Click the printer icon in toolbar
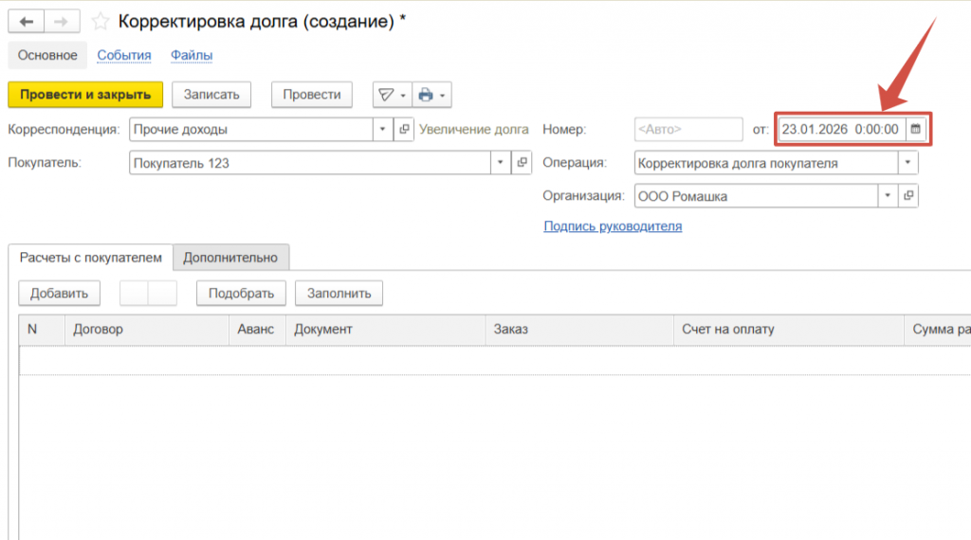 [x=426, y=95]
